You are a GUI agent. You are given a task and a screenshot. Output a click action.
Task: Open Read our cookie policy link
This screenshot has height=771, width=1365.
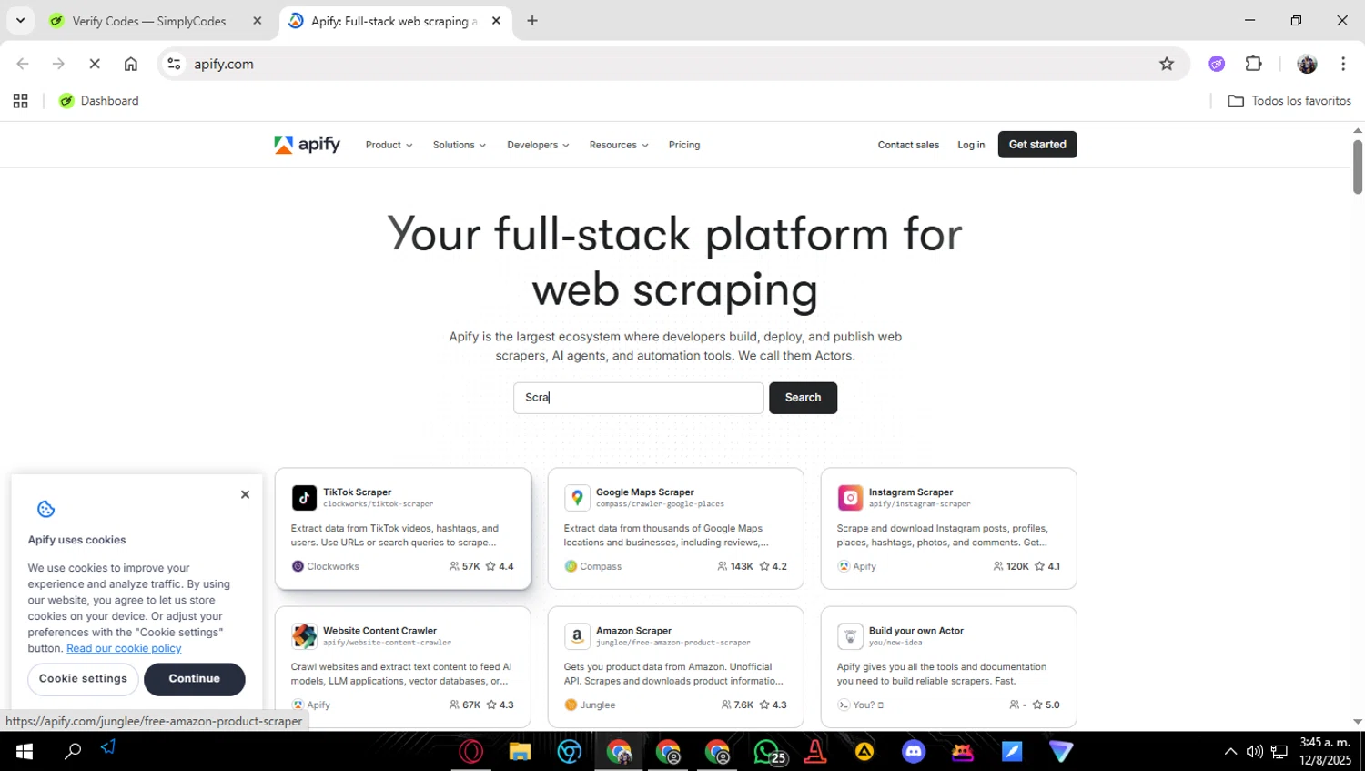point(124,648)
